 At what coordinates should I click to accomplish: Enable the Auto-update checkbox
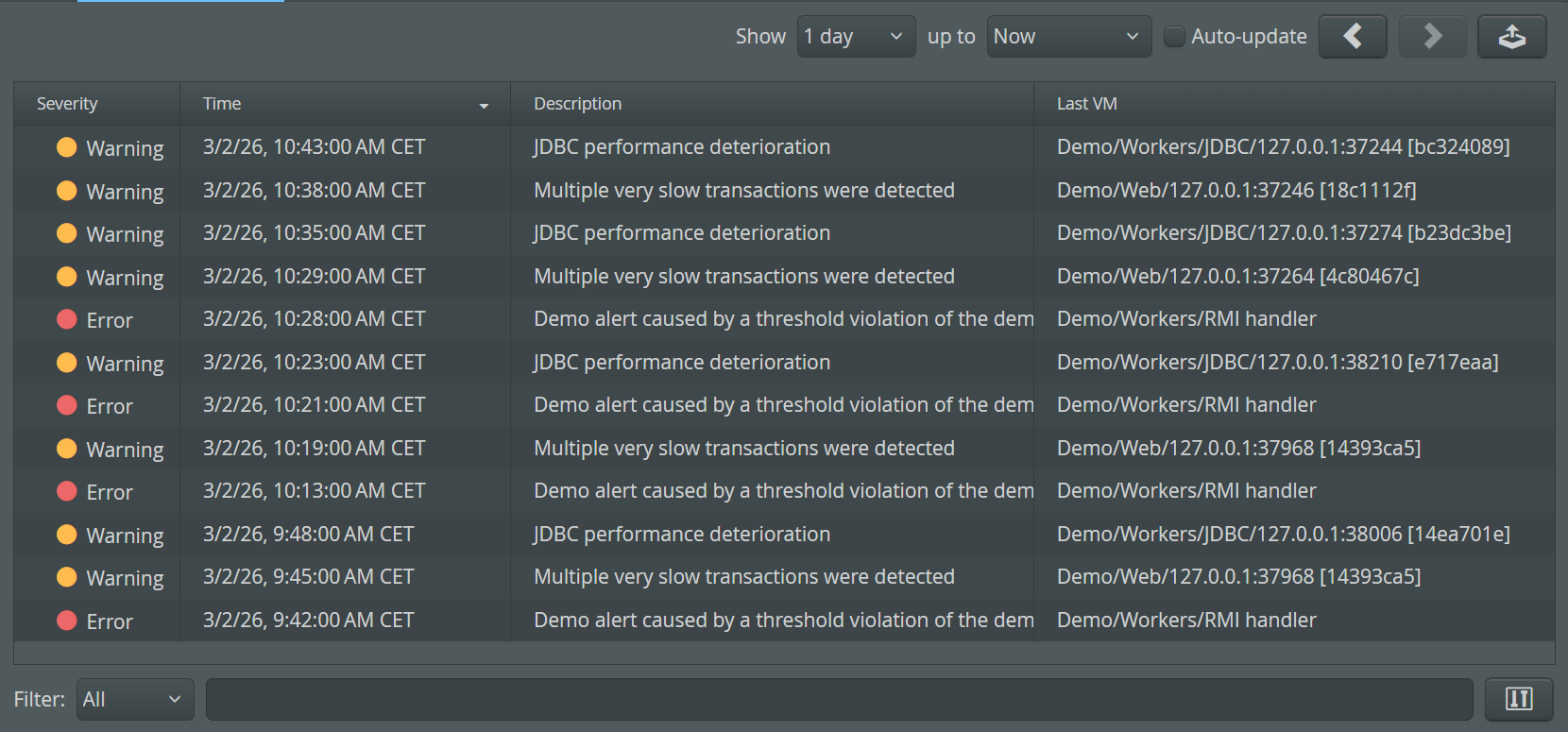click(x=1174, y=37)
